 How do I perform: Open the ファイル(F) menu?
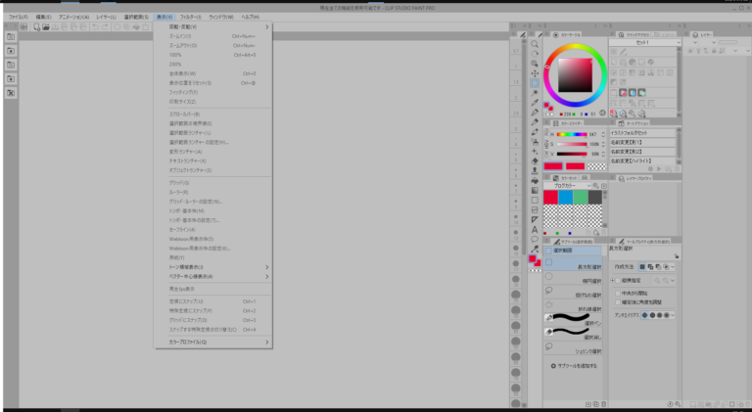pos(17,17)
